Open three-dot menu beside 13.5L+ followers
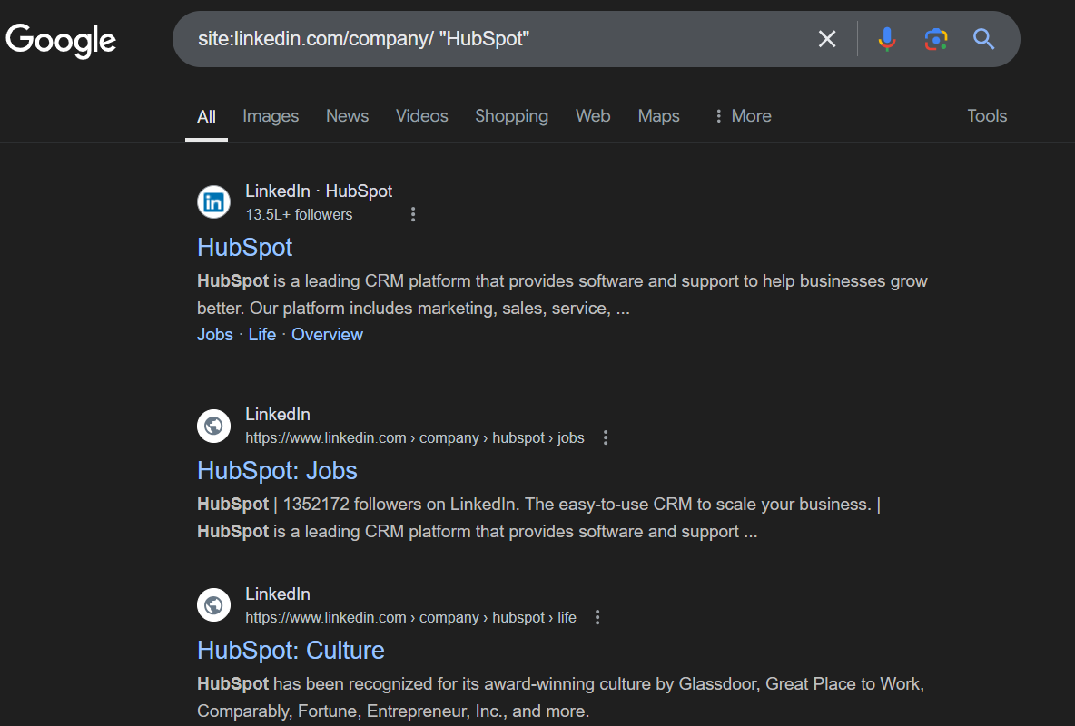 pyautogui.click(x=413, y=214)
